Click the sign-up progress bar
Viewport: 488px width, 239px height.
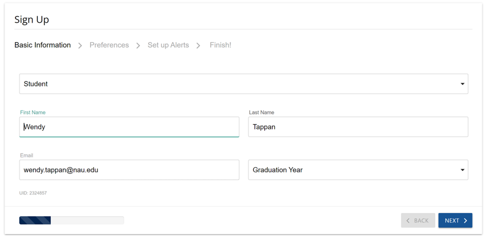click(72, 220)
